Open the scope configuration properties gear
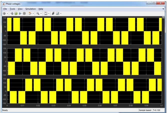The image size is (167, 113). point(4,13)
